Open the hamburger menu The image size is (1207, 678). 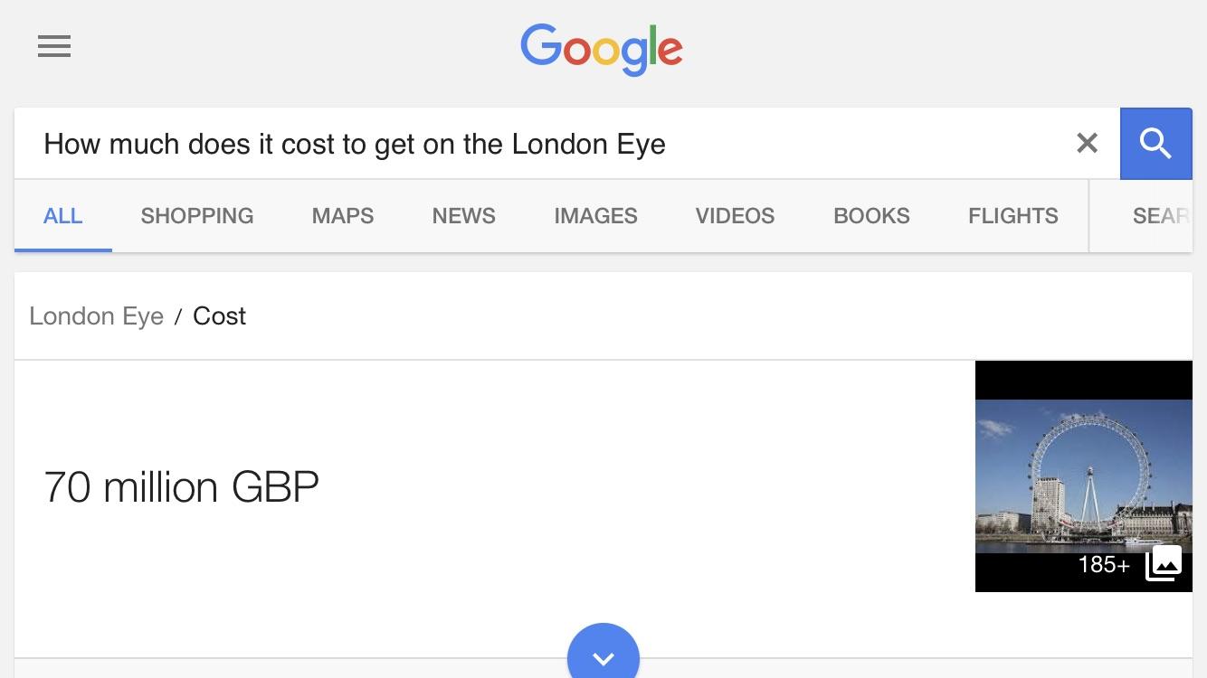tap(54, 46)
